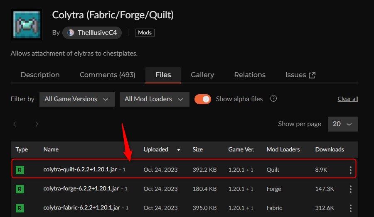Open the All Mod Loaders dropdown
This screenshot has width=374, height=217.
pyautogui.click(x=154, y=99)
